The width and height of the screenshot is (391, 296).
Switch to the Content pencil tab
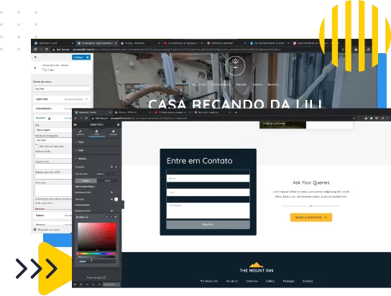(x=80, y=132)
